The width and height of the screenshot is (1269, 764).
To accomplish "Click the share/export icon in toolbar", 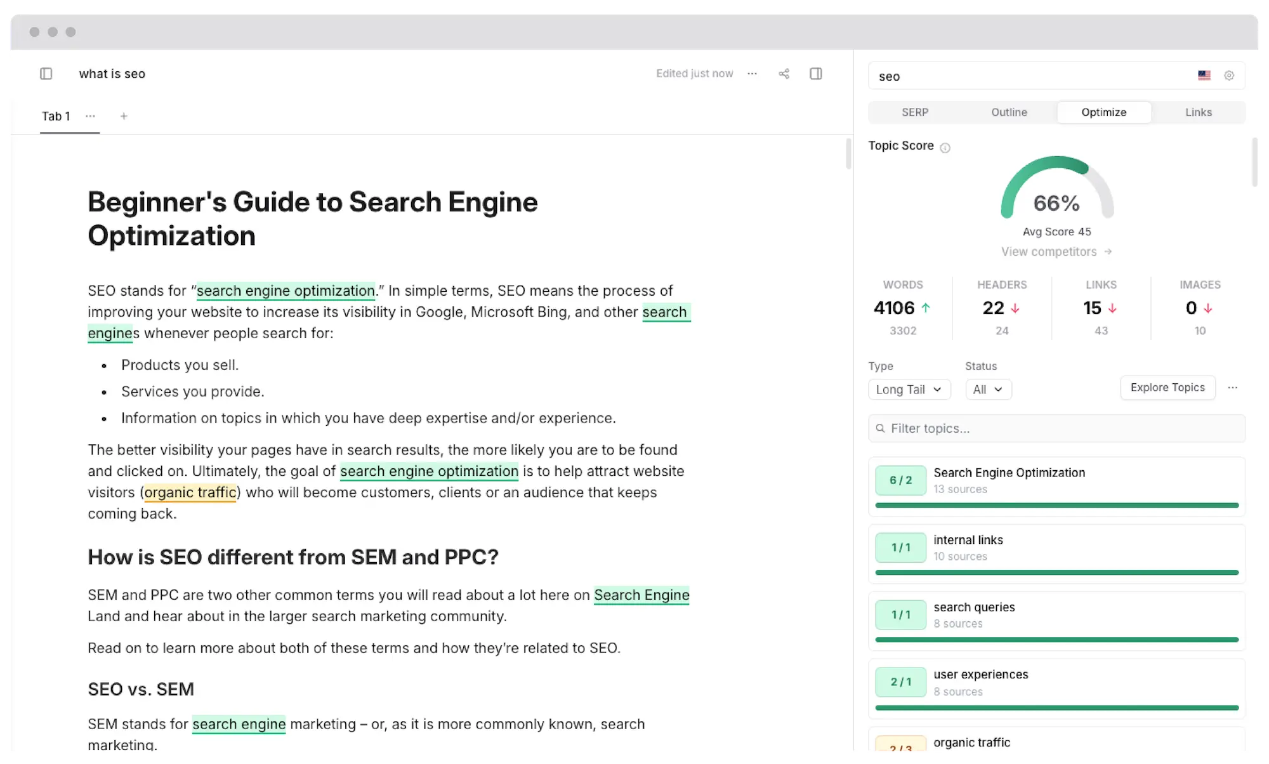I will [784, 74].
